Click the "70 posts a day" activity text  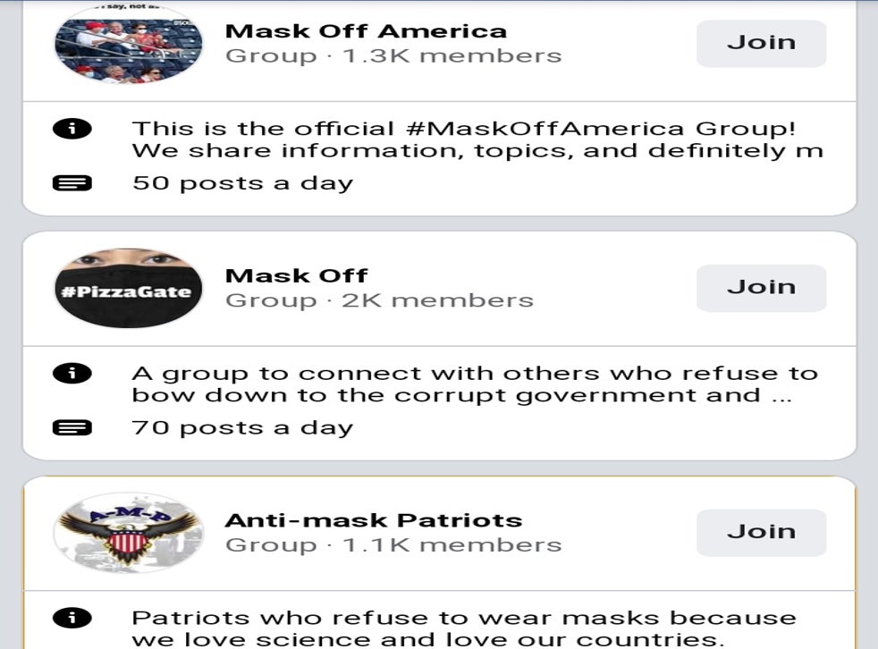coord(242,427)
